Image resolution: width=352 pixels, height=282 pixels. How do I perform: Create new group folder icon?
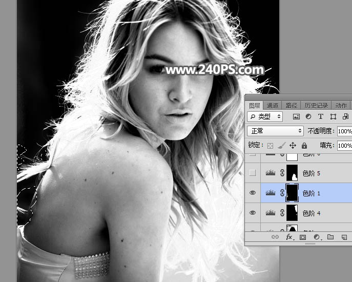(x=330, y=237)
